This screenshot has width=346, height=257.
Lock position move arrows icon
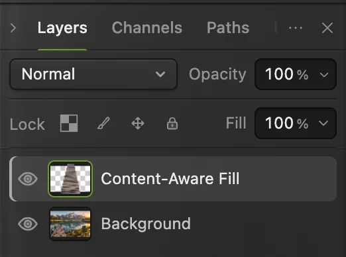(x=138, y=123)
